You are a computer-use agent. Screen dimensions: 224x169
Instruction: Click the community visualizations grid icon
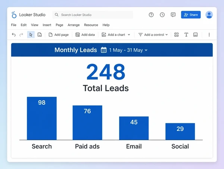(x=177, y=35)
